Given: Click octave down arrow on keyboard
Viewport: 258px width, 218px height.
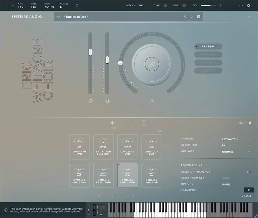Looking at the screenshot, I should [89, 214].
